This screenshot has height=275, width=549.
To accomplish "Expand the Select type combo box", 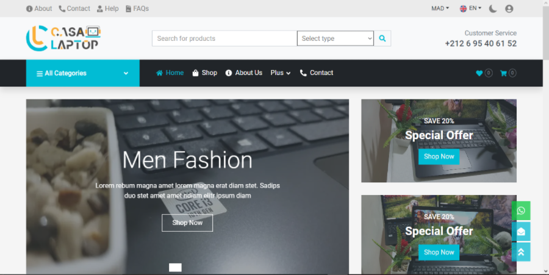I will (335, 38).
